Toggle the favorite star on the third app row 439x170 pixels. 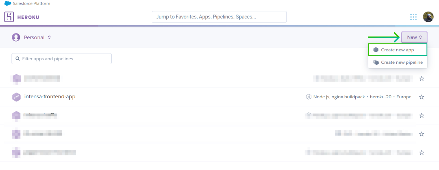(x=422, y=115)
